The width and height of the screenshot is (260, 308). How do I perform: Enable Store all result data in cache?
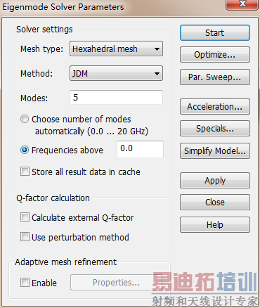coord(25,172)
